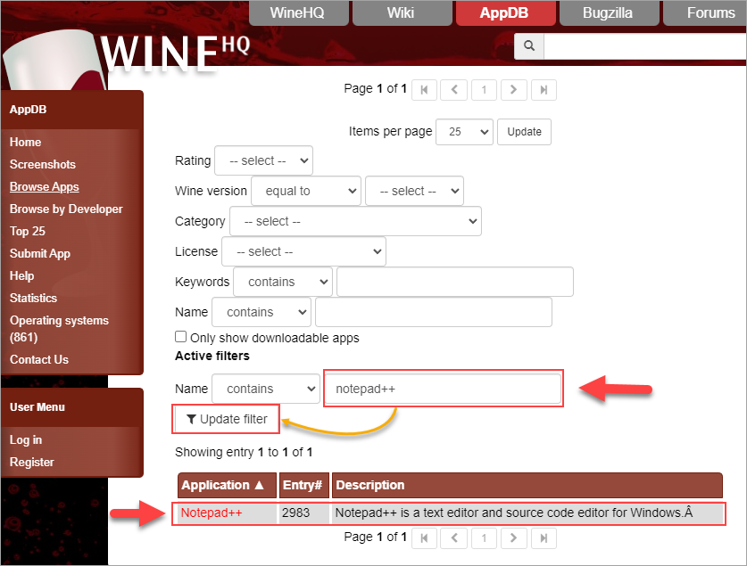Go to first page in top pagination
Image resolution: width=747 pixels, height=566 pixels.
pyautogui.click(x=424, y=89)
